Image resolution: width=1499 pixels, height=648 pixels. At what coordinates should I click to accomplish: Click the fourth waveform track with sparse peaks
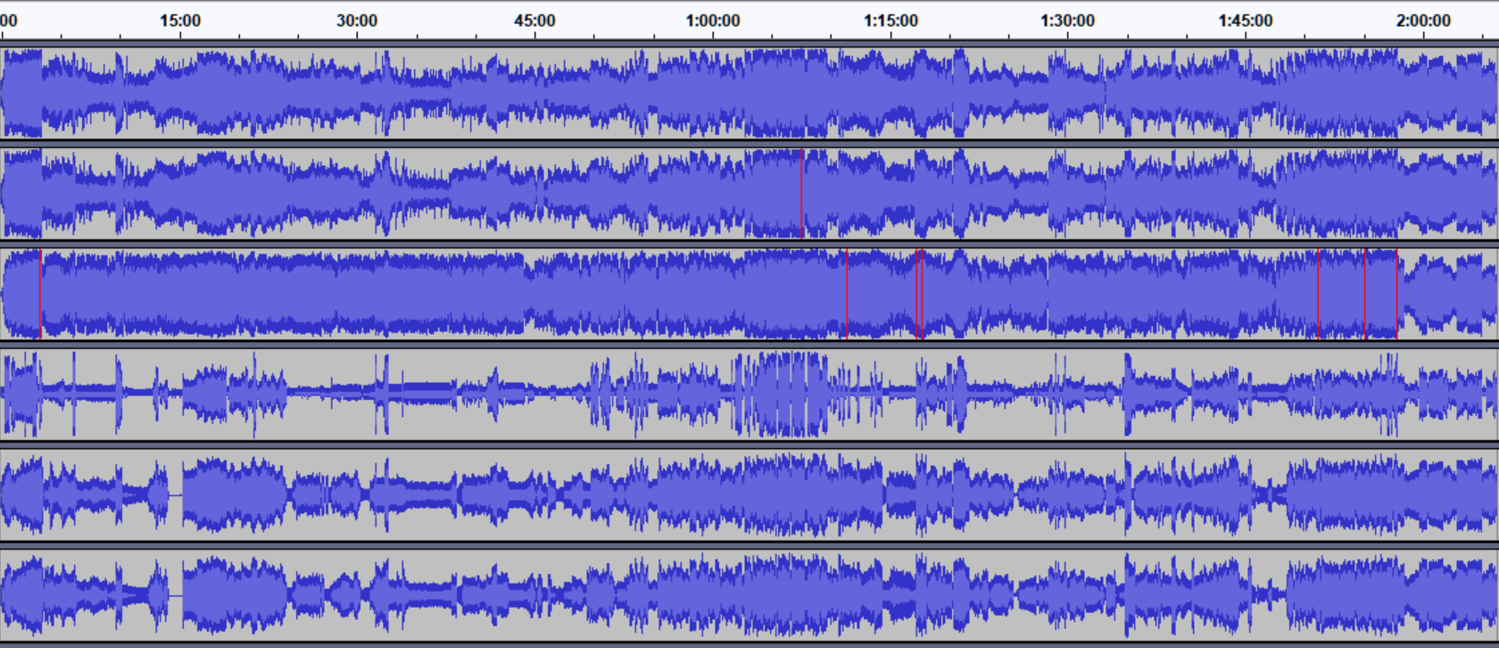[x=749, y=394]
